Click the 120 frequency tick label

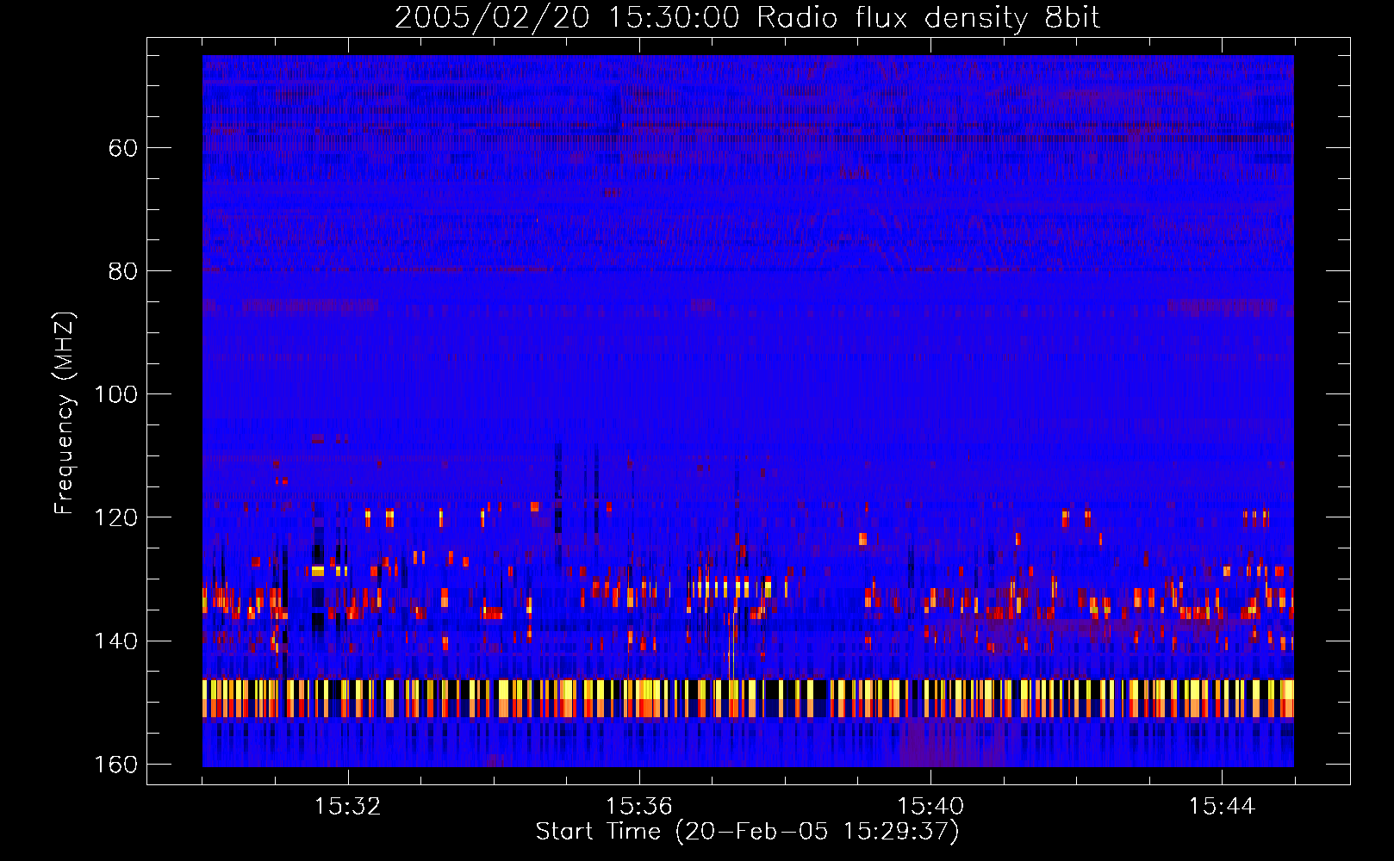[115, 517]
